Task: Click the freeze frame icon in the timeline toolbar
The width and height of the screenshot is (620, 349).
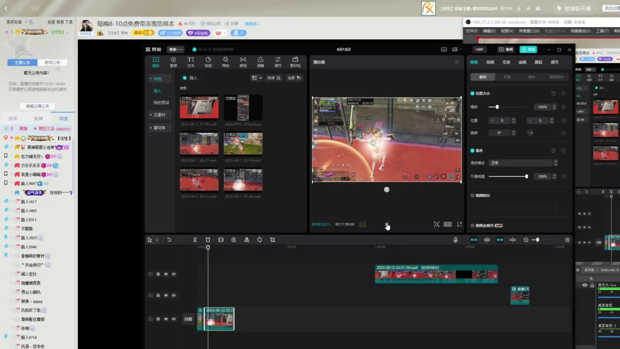Action: tap(221, 240)
